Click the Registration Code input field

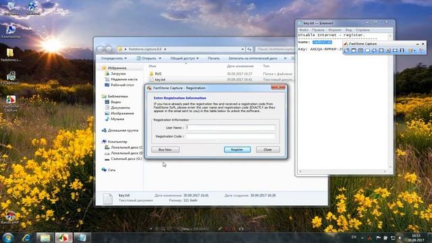coord(231,136)
